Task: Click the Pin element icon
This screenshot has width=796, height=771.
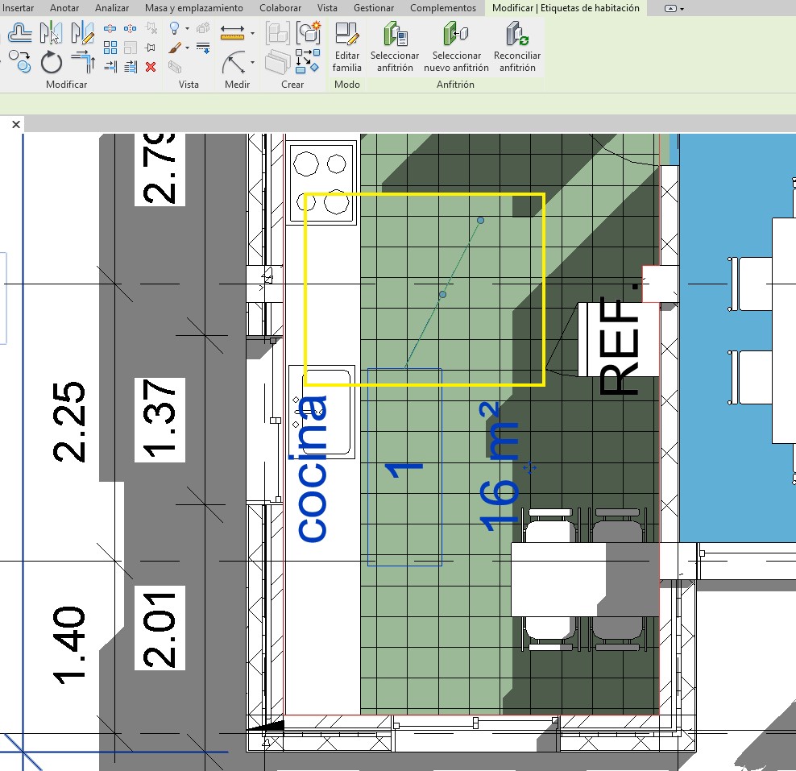Action: (x=151, y=48)
